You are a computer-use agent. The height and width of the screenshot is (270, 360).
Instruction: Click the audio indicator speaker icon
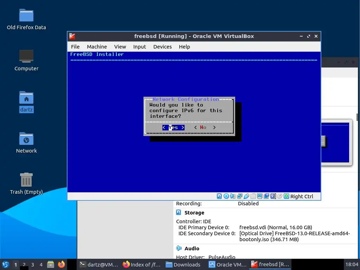click(x=233, y=196)
